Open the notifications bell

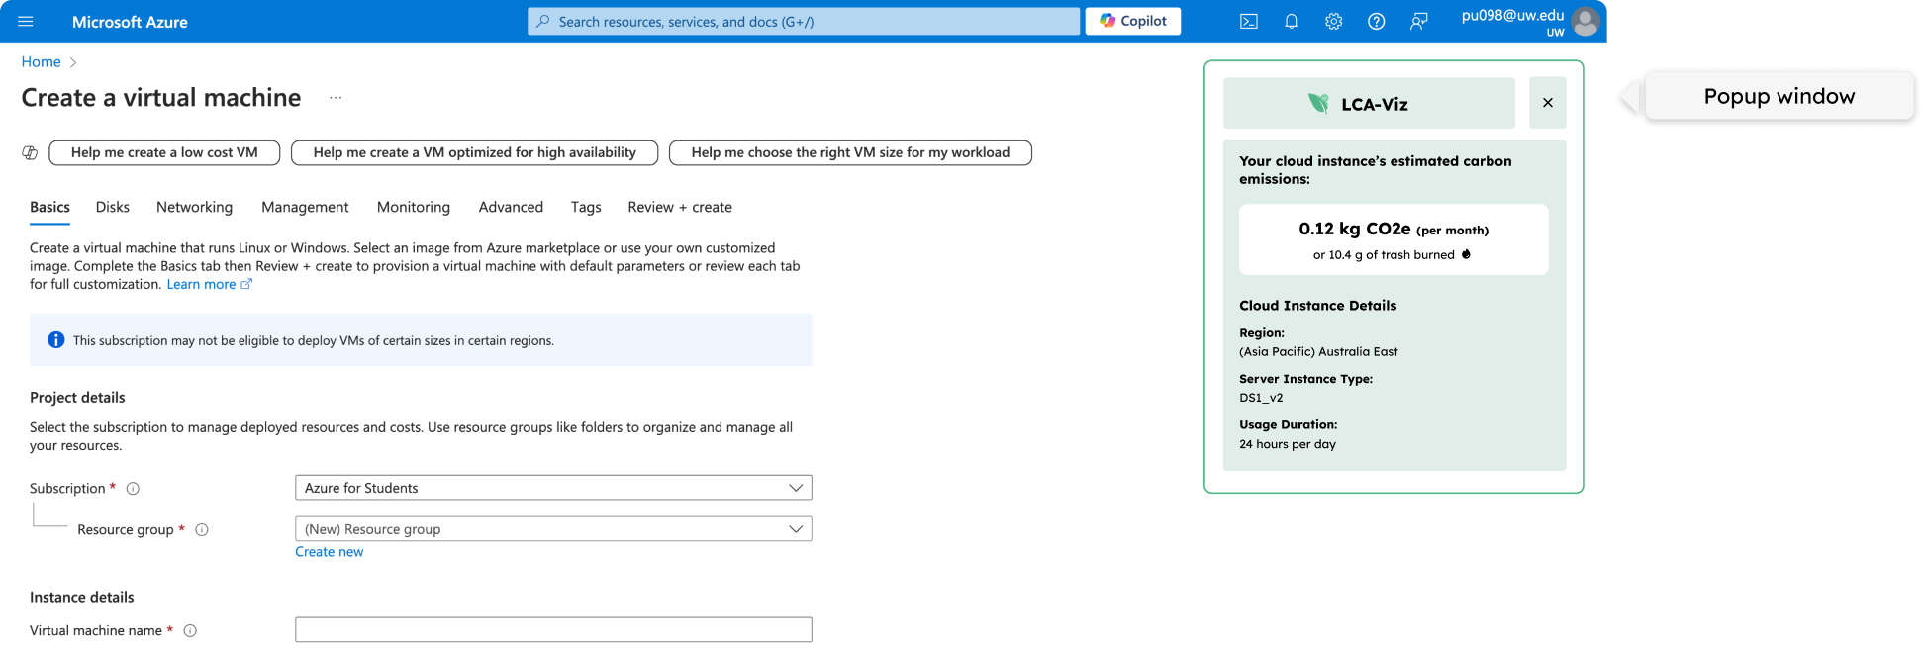pos(1292,21)
